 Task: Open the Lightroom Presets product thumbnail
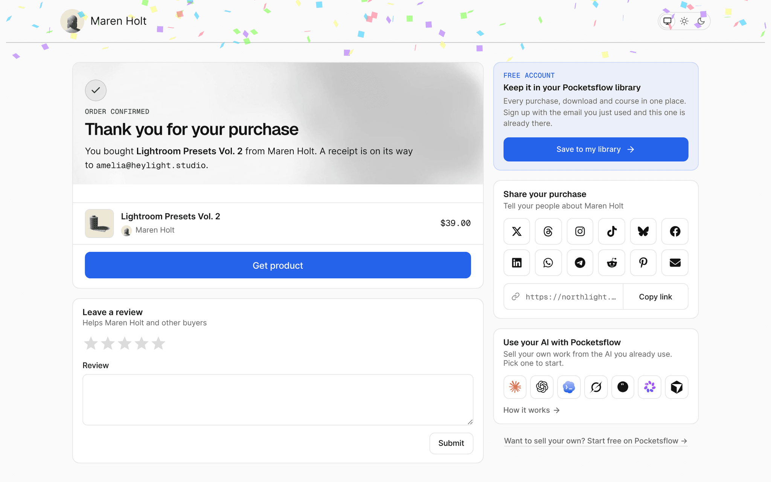(99, 223)
